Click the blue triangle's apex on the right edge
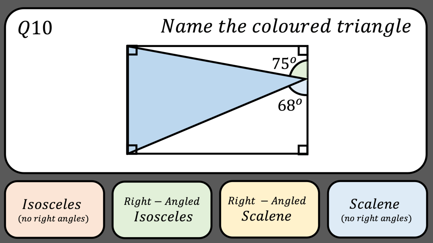 pos(307,79)
